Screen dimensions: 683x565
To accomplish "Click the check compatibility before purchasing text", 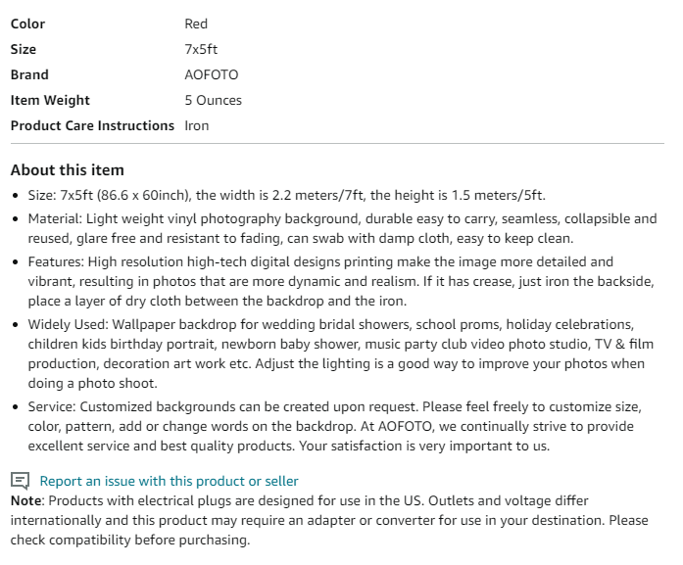I will [130, 540].
